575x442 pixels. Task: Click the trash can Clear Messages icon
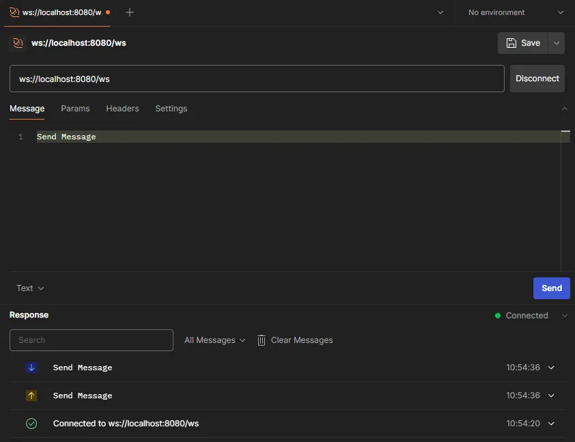pos(262,340)
